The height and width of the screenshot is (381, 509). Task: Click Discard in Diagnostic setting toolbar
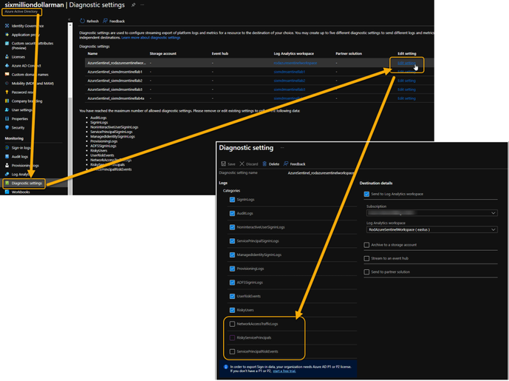pos(249,163)
